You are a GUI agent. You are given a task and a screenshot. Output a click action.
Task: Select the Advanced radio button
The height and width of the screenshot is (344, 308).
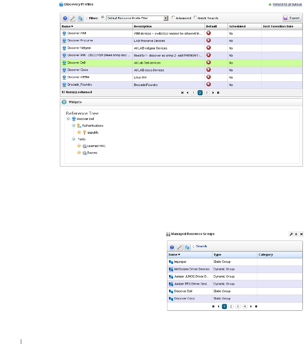[173, 17]
